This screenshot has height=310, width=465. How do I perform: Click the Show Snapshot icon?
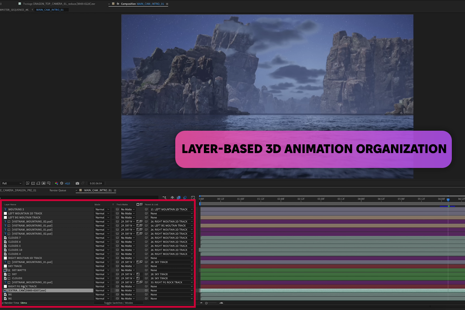(83, 183)
